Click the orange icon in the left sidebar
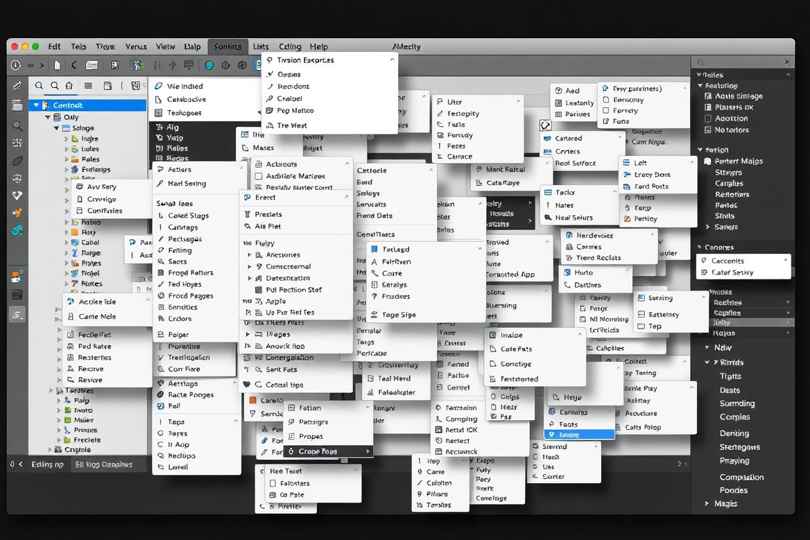810x540 pixels. [17, 213]
